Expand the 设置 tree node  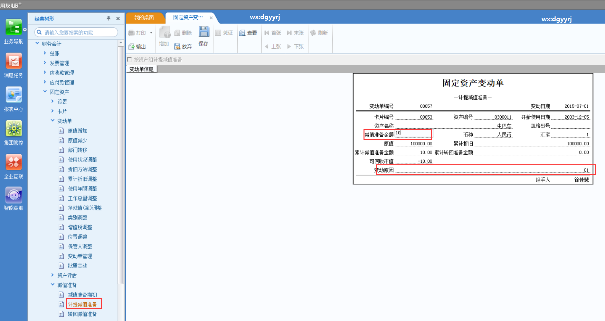click(x=52, y=101)
